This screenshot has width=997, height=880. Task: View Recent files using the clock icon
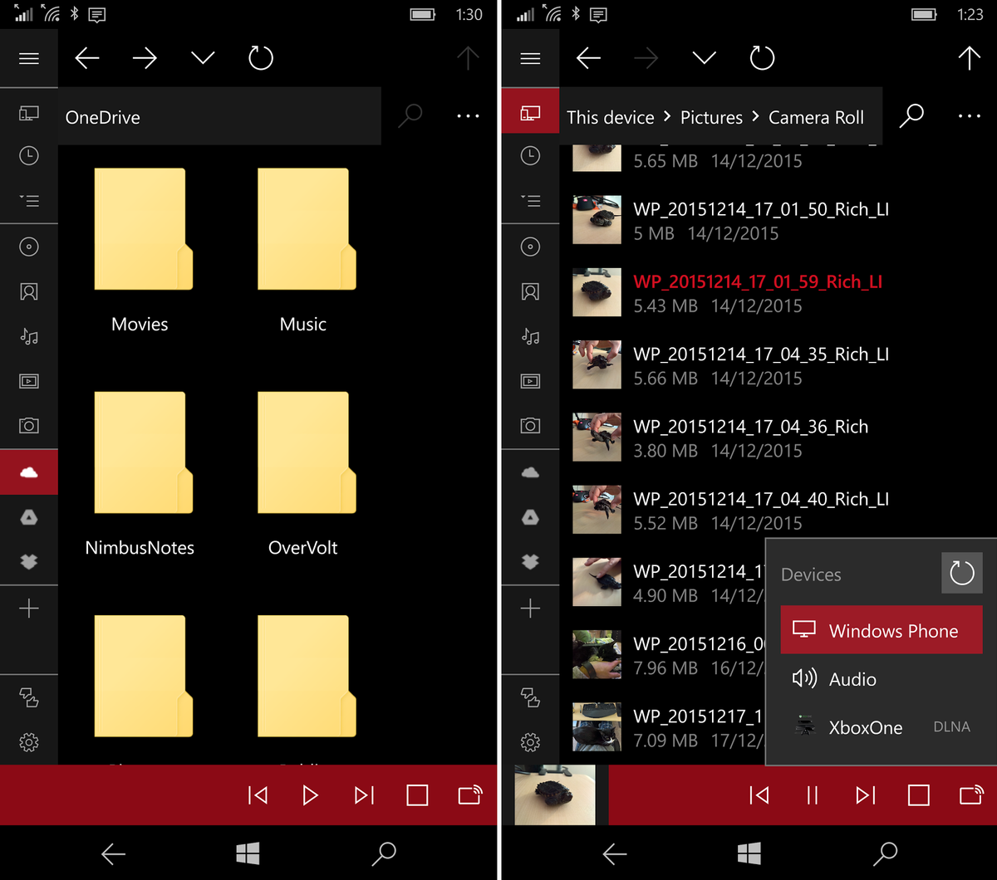click(x=29, y=155)
